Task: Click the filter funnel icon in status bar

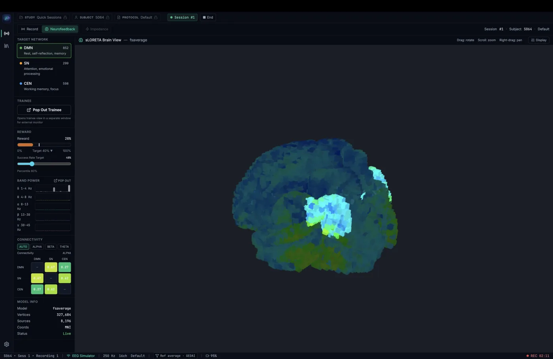Action: [x=157, y=356]
